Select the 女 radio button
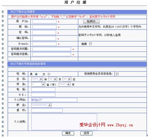 tap(49, 74)
